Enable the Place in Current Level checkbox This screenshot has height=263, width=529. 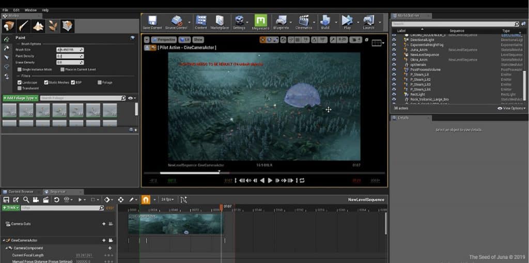63,70
